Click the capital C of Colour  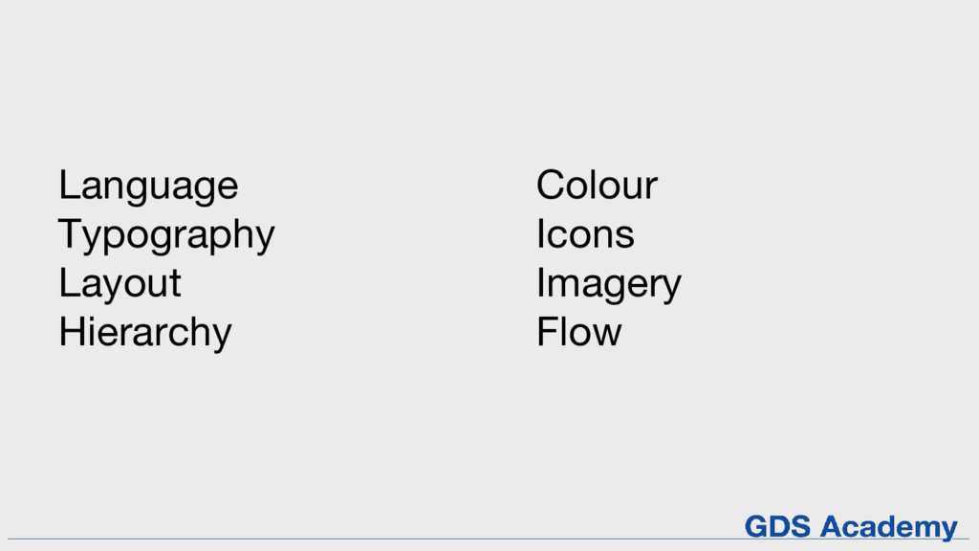click(x=552, y=185)
